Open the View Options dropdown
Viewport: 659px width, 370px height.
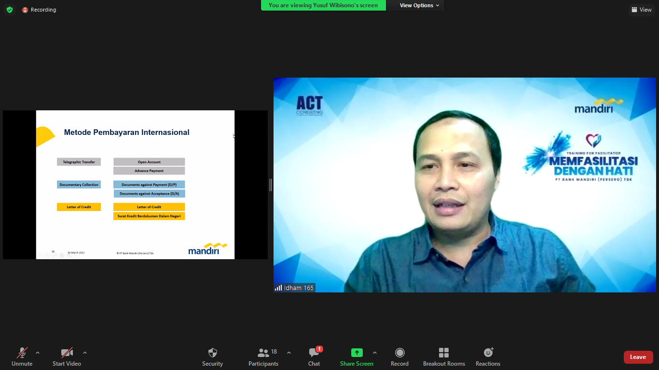(419, 5)
